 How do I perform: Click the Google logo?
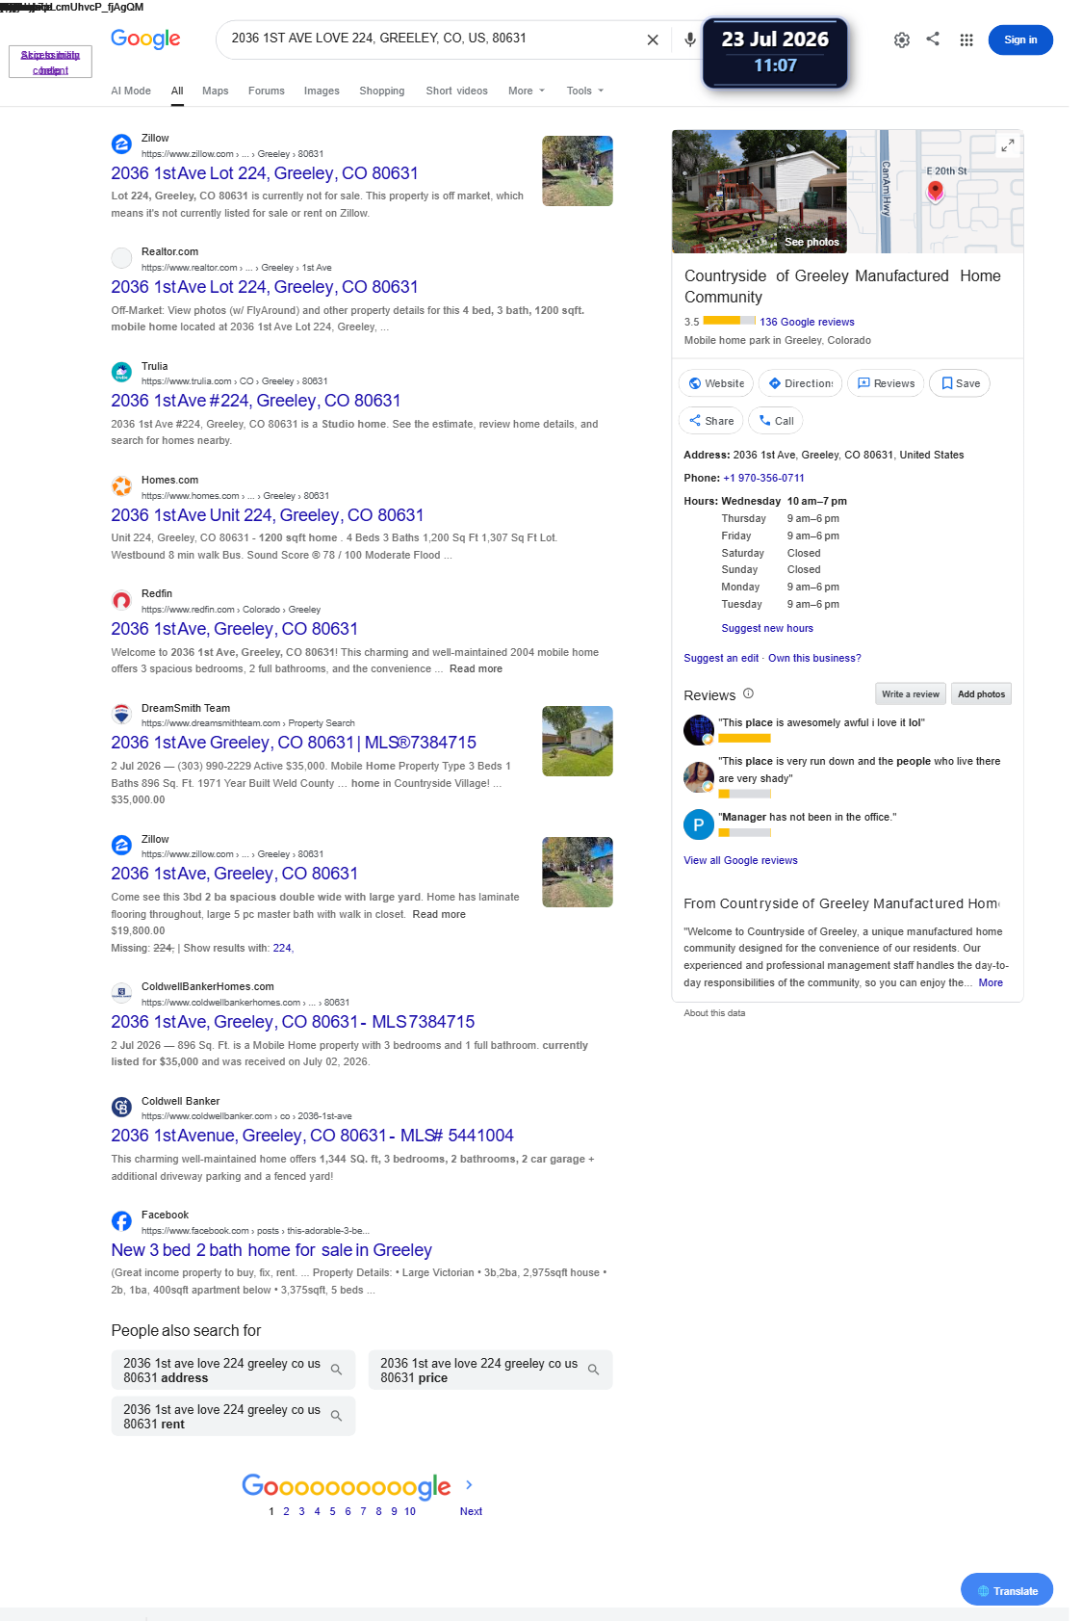coord(145,39)
